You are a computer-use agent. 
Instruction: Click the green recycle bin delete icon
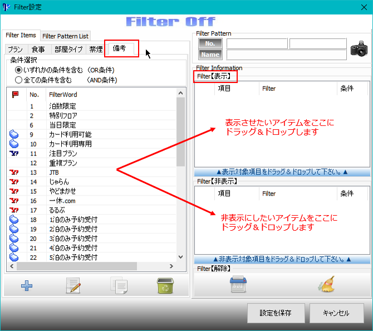(x=165, y=286)
